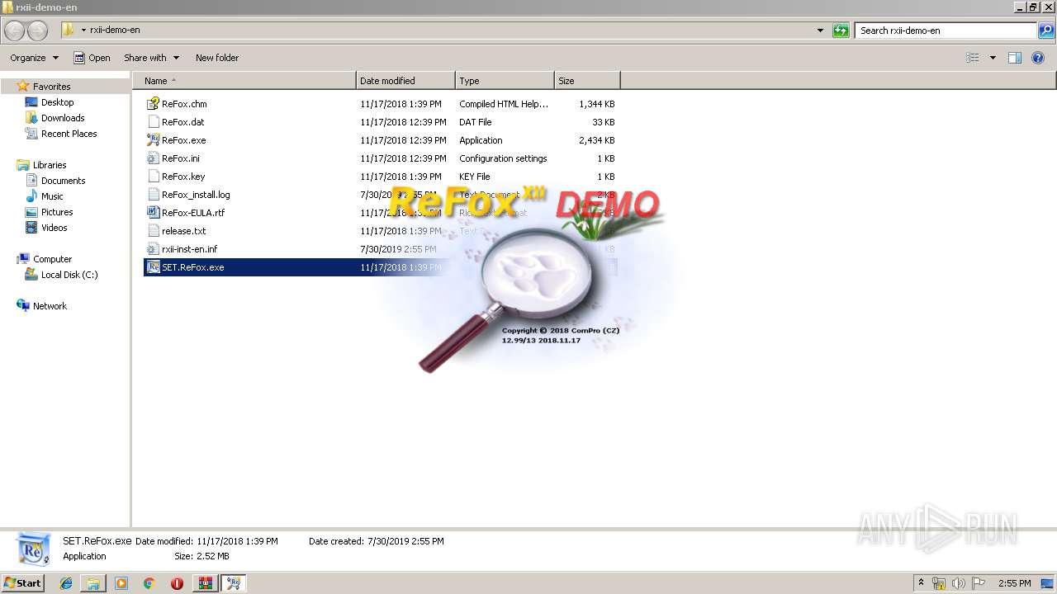Open the Music library
The width and height of the screenshot is (1057, 594).
click(x=52, y=196)
